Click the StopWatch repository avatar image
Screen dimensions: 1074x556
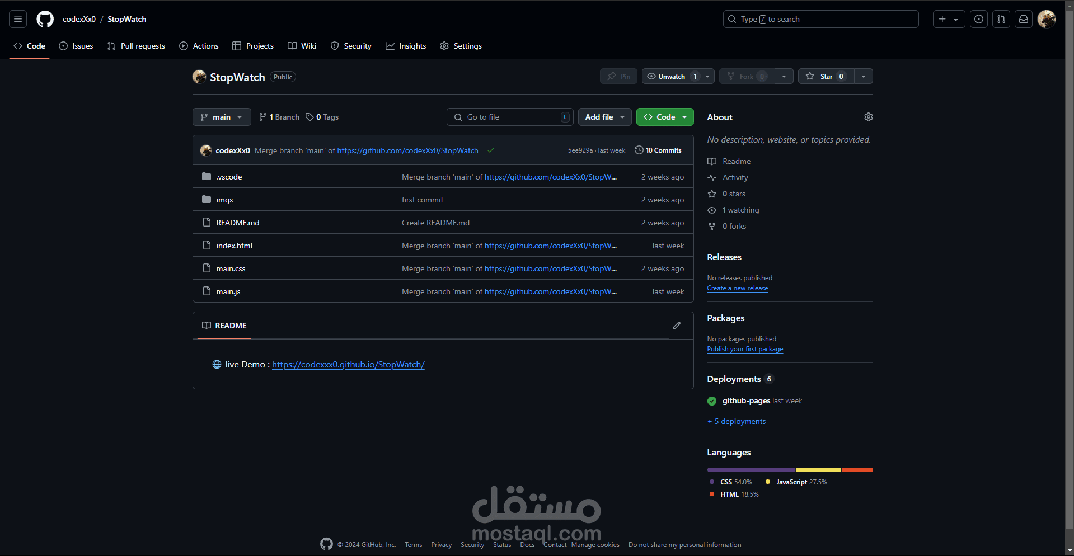pos(199,77)
